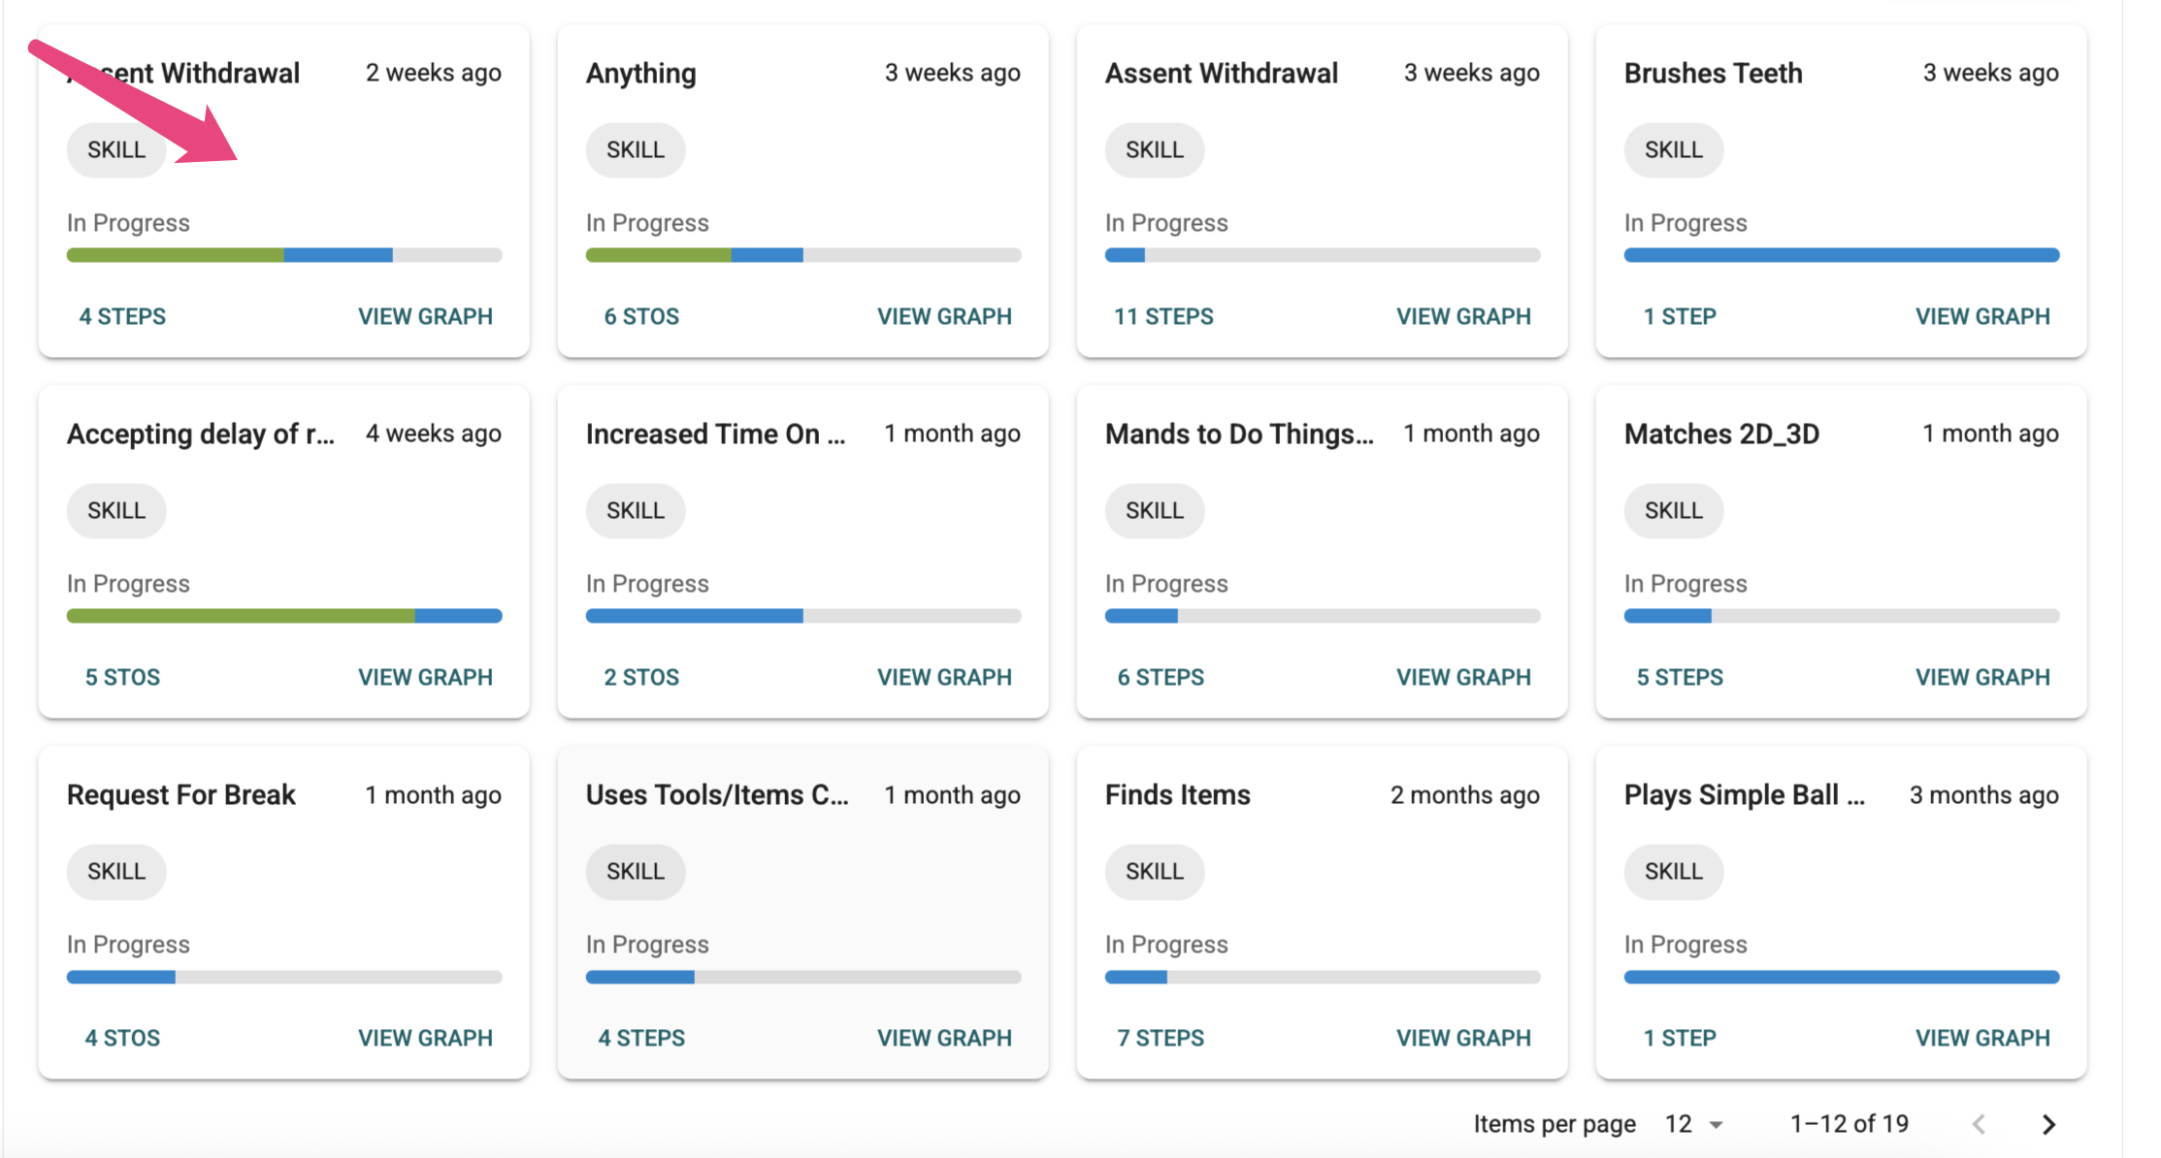Click the Plays Simple Ball card title
The image size is (2161, 1158).
(x=1744, y=794)
